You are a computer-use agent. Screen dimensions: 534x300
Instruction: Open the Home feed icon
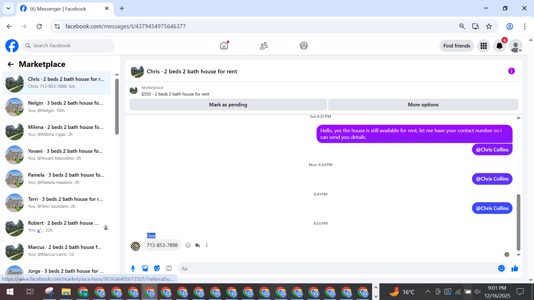tap(224, 46)
